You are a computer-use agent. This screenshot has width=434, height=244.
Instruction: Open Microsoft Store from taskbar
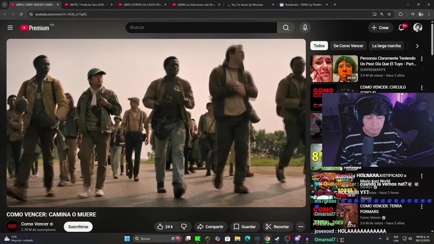228,239
